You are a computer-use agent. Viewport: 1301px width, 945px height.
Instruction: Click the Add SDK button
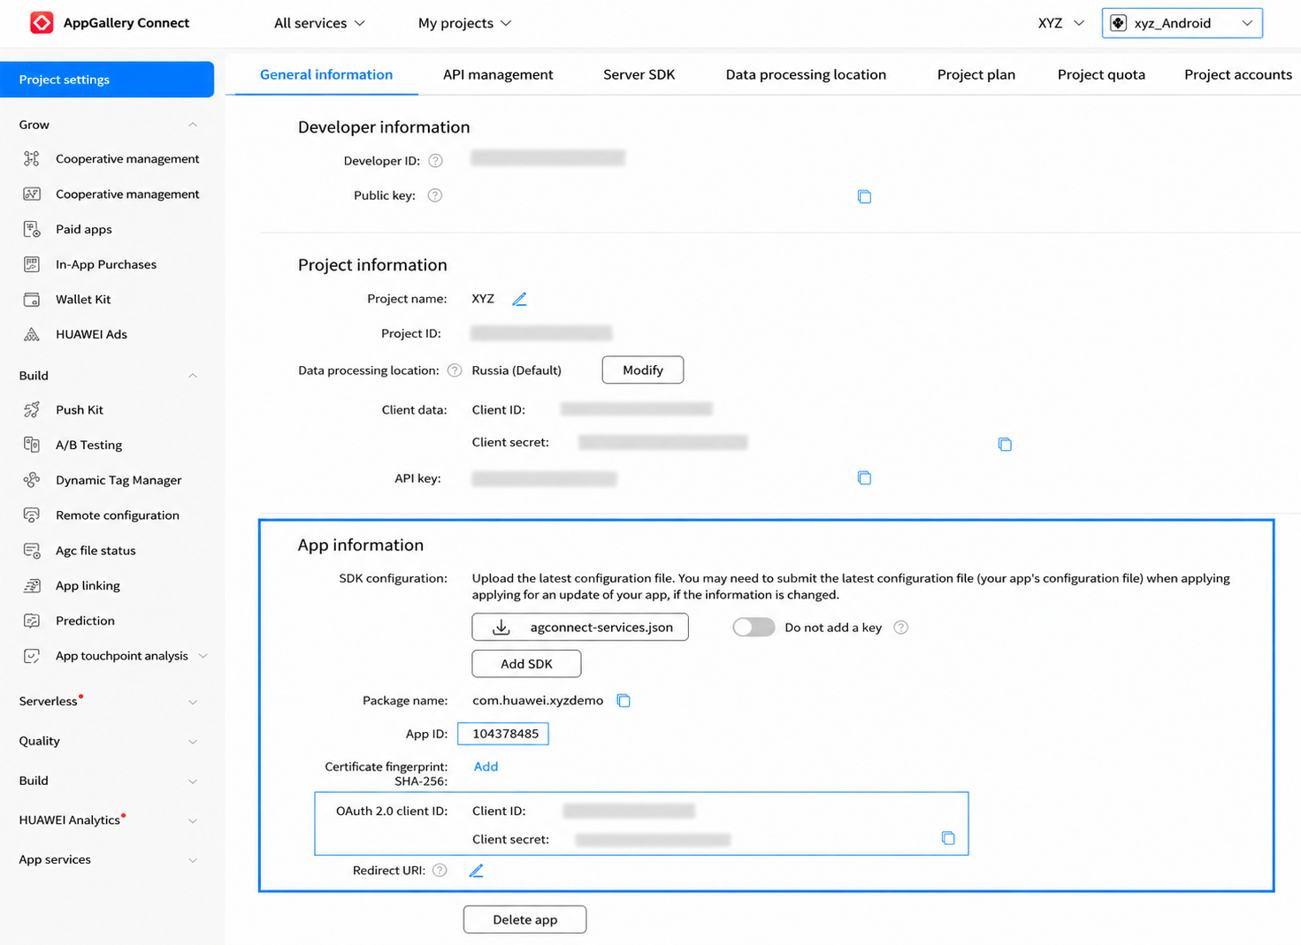[526, 664]
